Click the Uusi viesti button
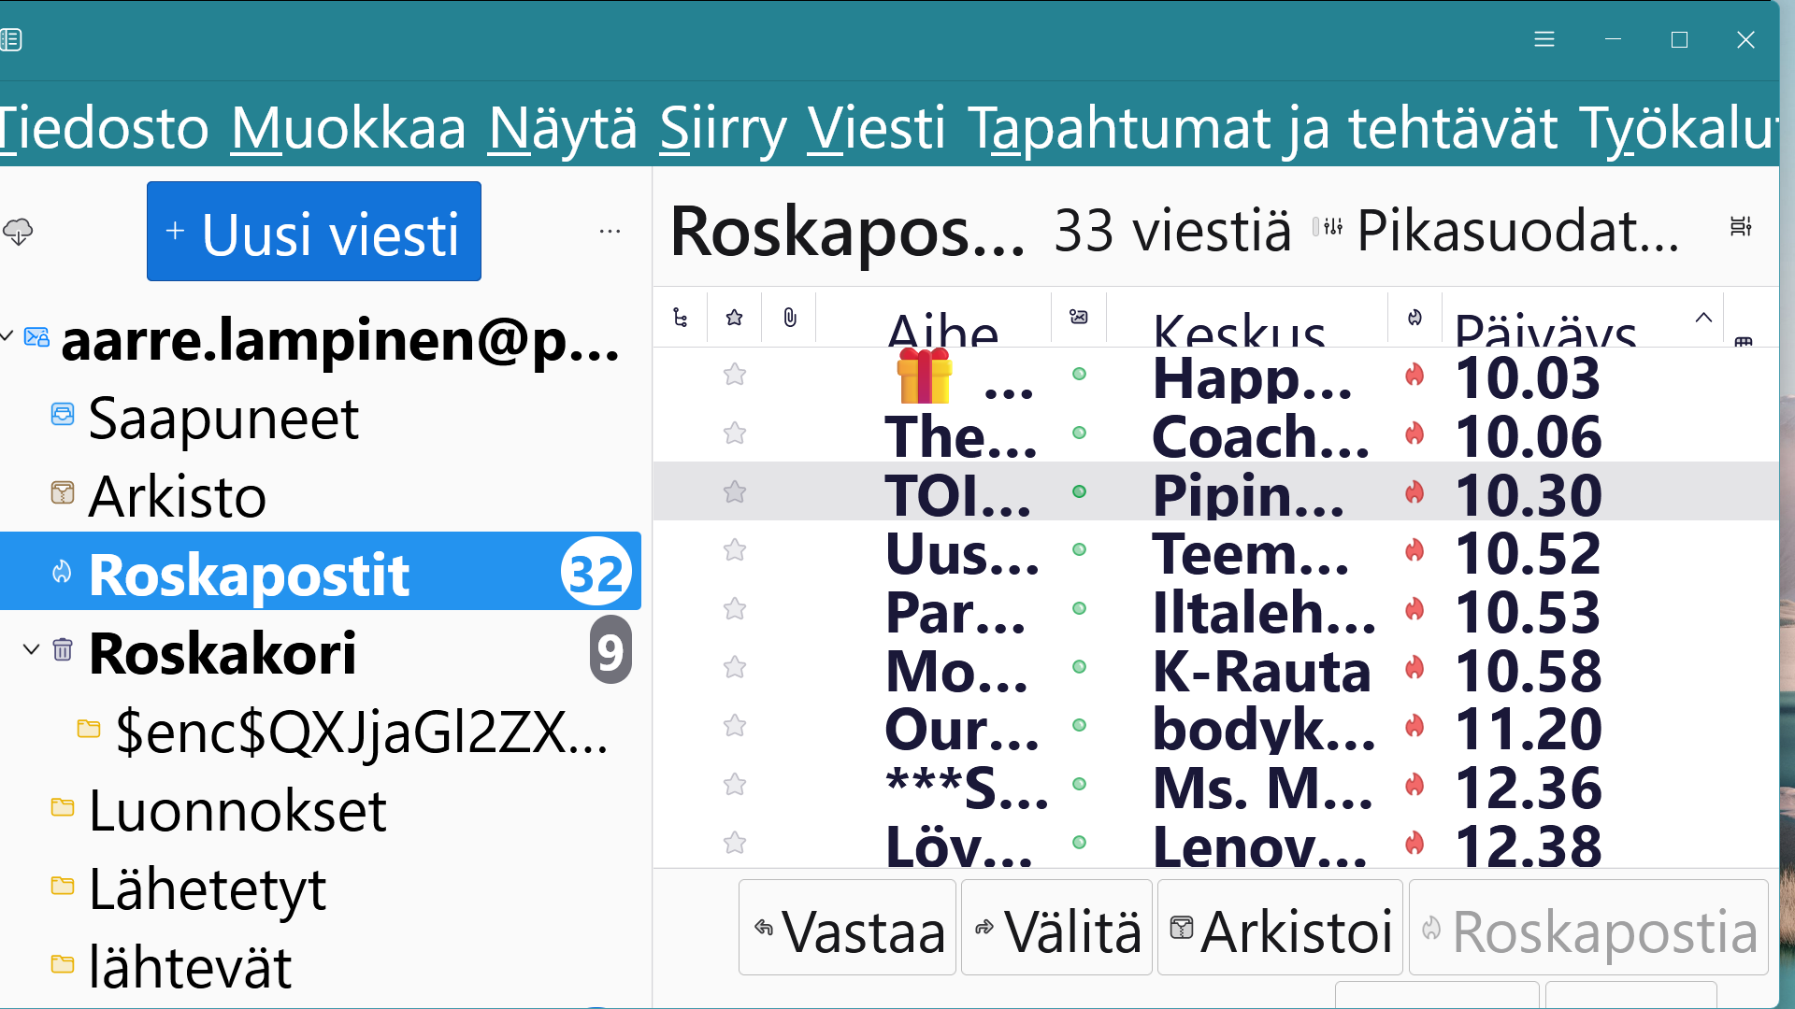The height and width of the screenshot is (1009, 1795). pos(314,232)
